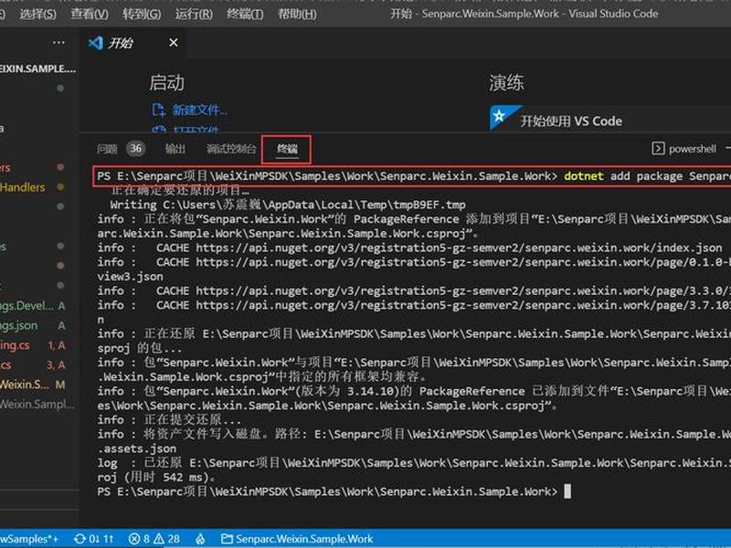731x548 pixels.
Task: Click the synchronize changes 0↓ 1↑ status item
Action: pyautogui.click(x=94, y=539)
